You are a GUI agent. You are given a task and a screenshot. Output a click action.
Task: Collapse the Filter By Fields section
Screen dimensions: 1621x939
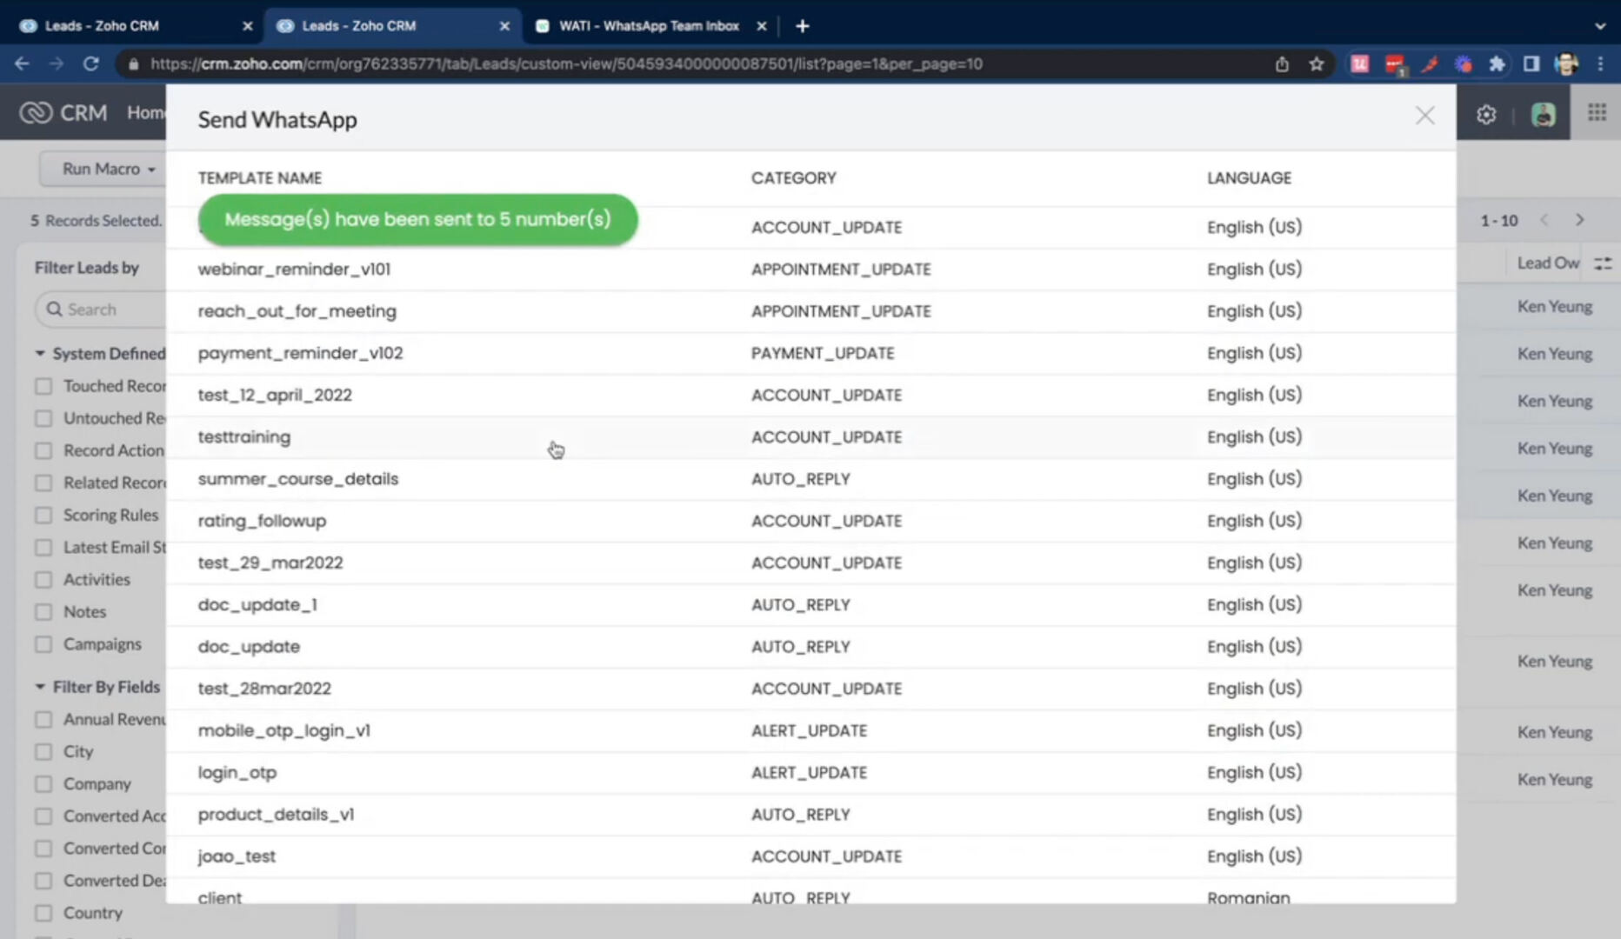click(40, 687)
